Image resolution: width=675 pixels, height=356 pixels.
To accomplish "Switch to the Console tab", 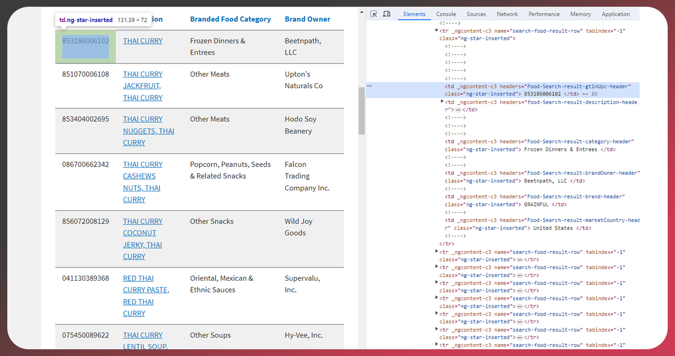I will pos(446,14).
